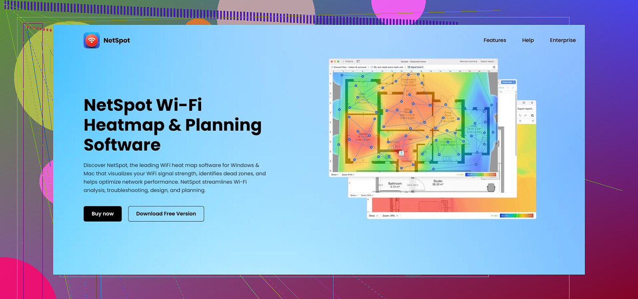Open the Show dropdown in the bottom bar
Viewport: 638px width, 299px height.
click(373, 215)
